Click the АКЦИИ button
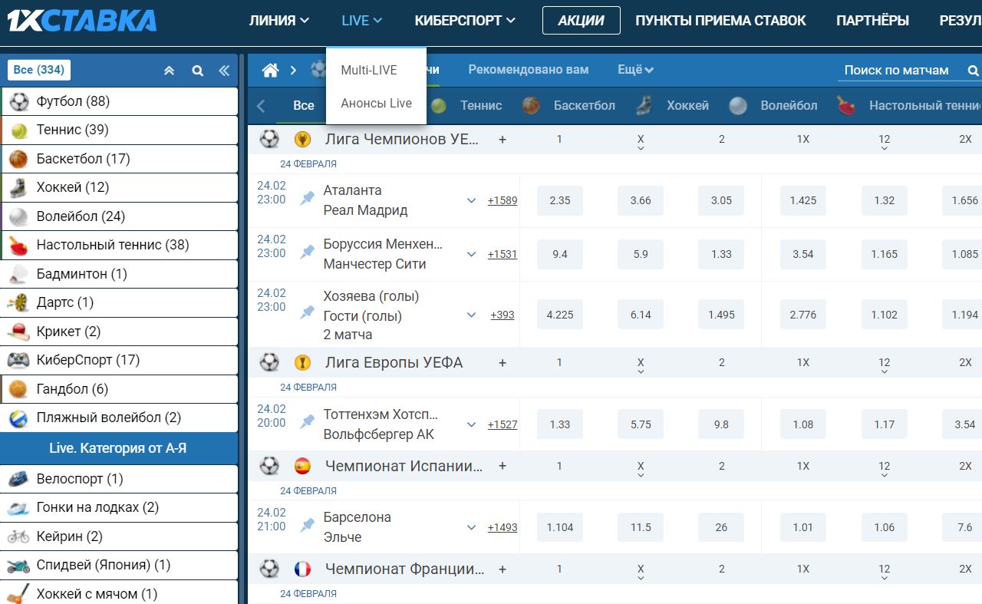Image resolution: width=982 pixels, height=604 pixels. (x=582, y=21)
